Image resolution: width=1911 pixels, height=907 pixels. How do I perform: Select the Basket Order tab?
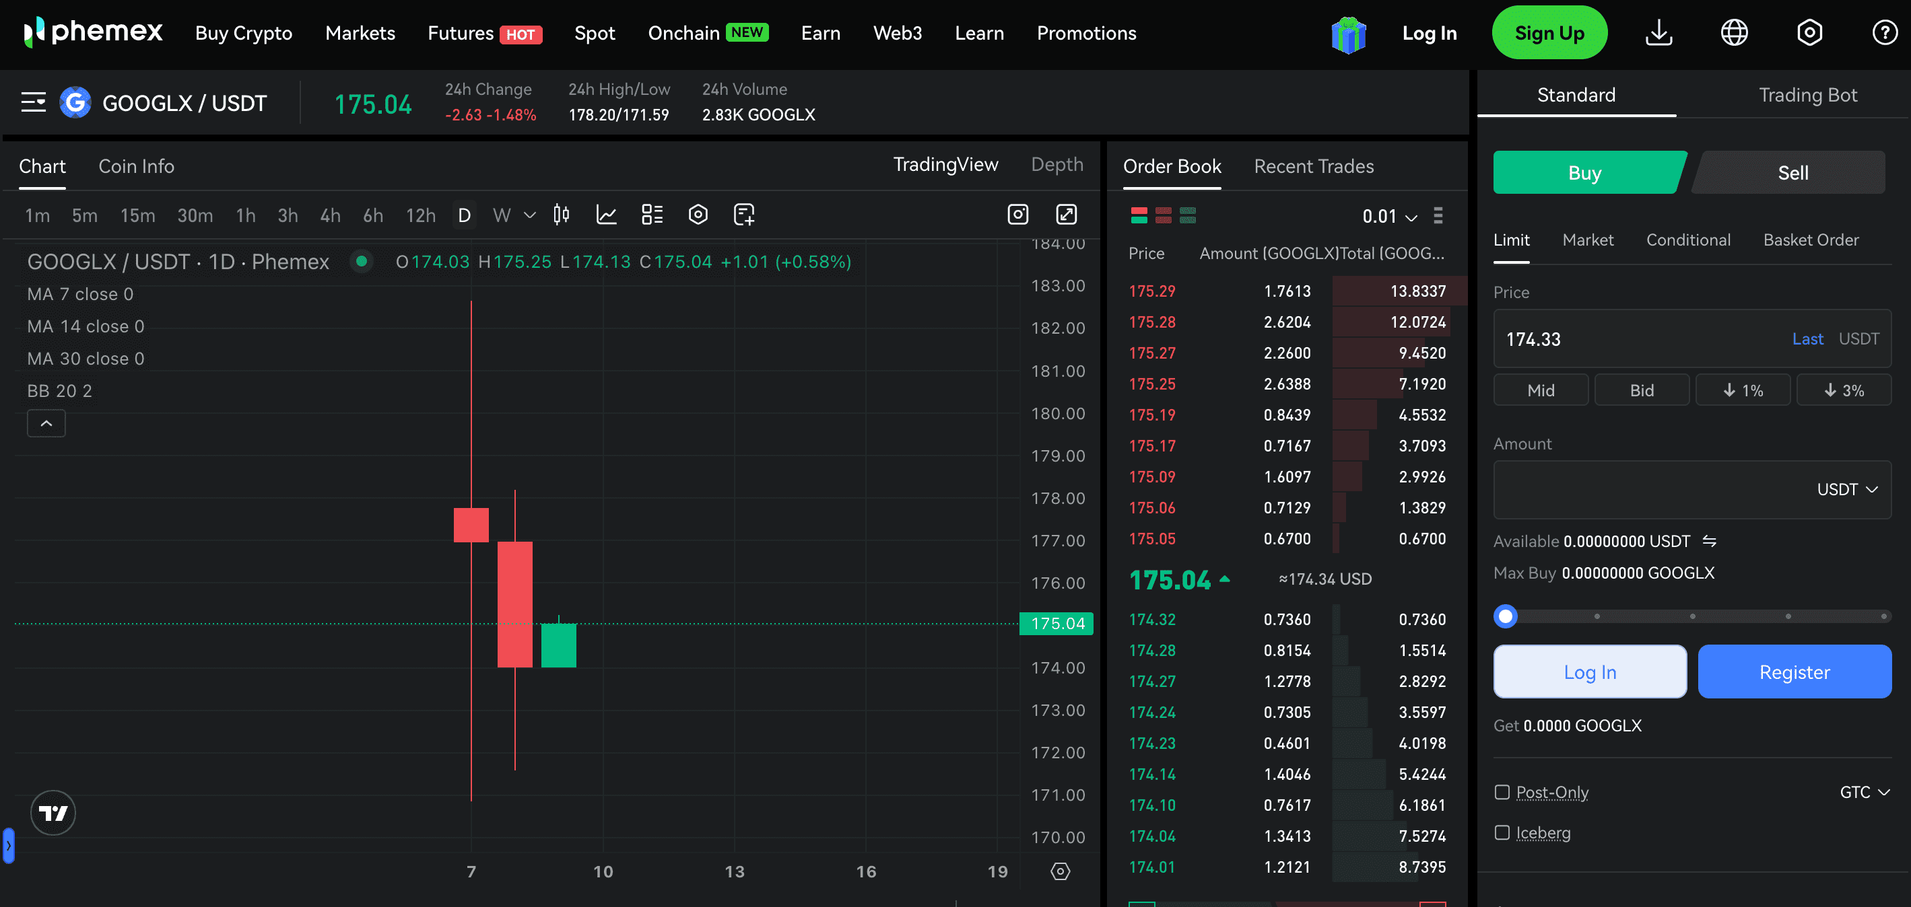[1810, 240]
